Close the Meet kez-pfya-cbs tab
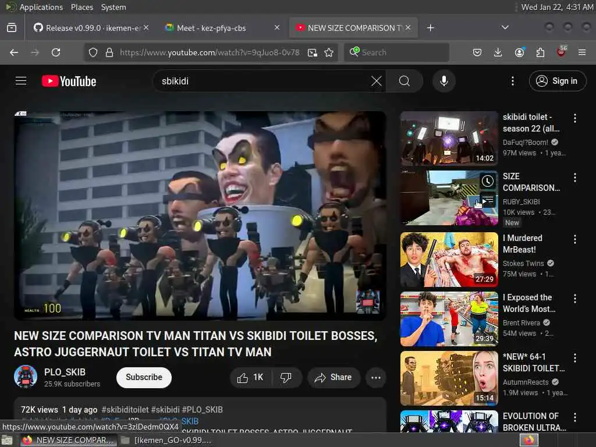 [276, 28]
